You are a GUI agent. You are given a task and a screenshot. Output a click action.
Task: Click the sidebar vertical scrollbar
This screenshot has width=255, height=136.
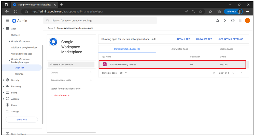[42, 84]
